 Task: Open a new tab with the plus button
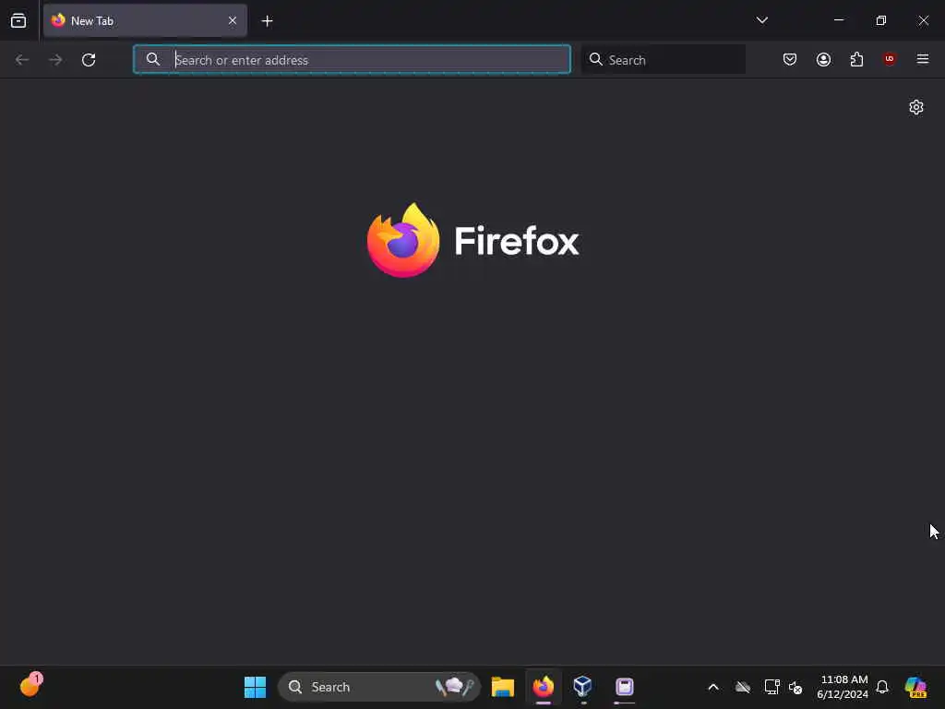click(x=267, y=21)
